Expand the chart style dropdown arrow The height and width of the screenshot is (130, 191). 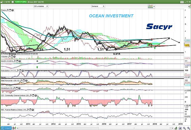click(x=154, y=6)
